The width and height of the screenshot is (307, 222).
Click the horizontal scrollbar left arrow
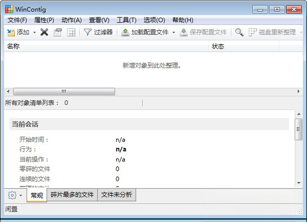[8, 92]
